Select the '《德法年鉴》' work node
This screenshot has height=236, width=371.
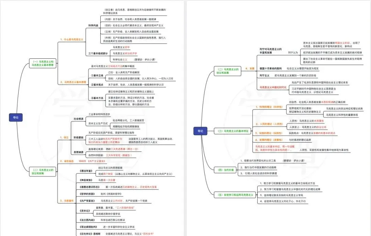tap(86, 171)
